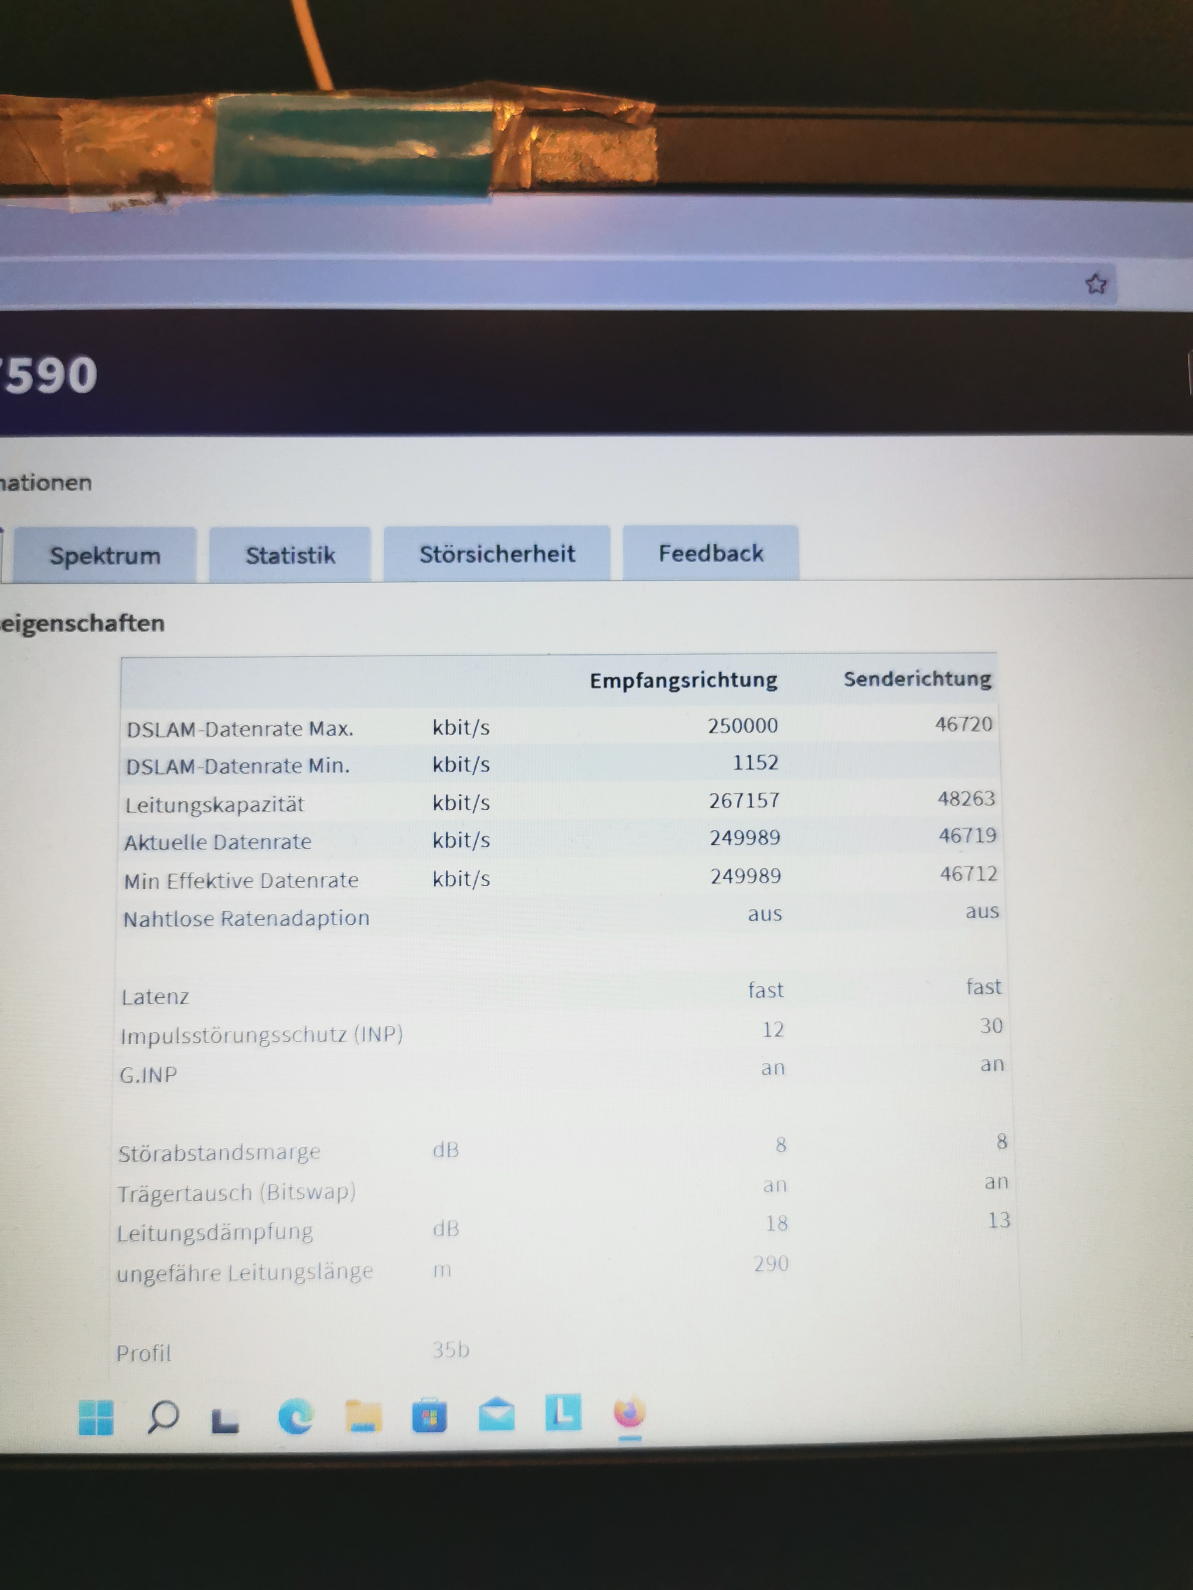Click the Empfangsrichtung column header

[683, 680]
